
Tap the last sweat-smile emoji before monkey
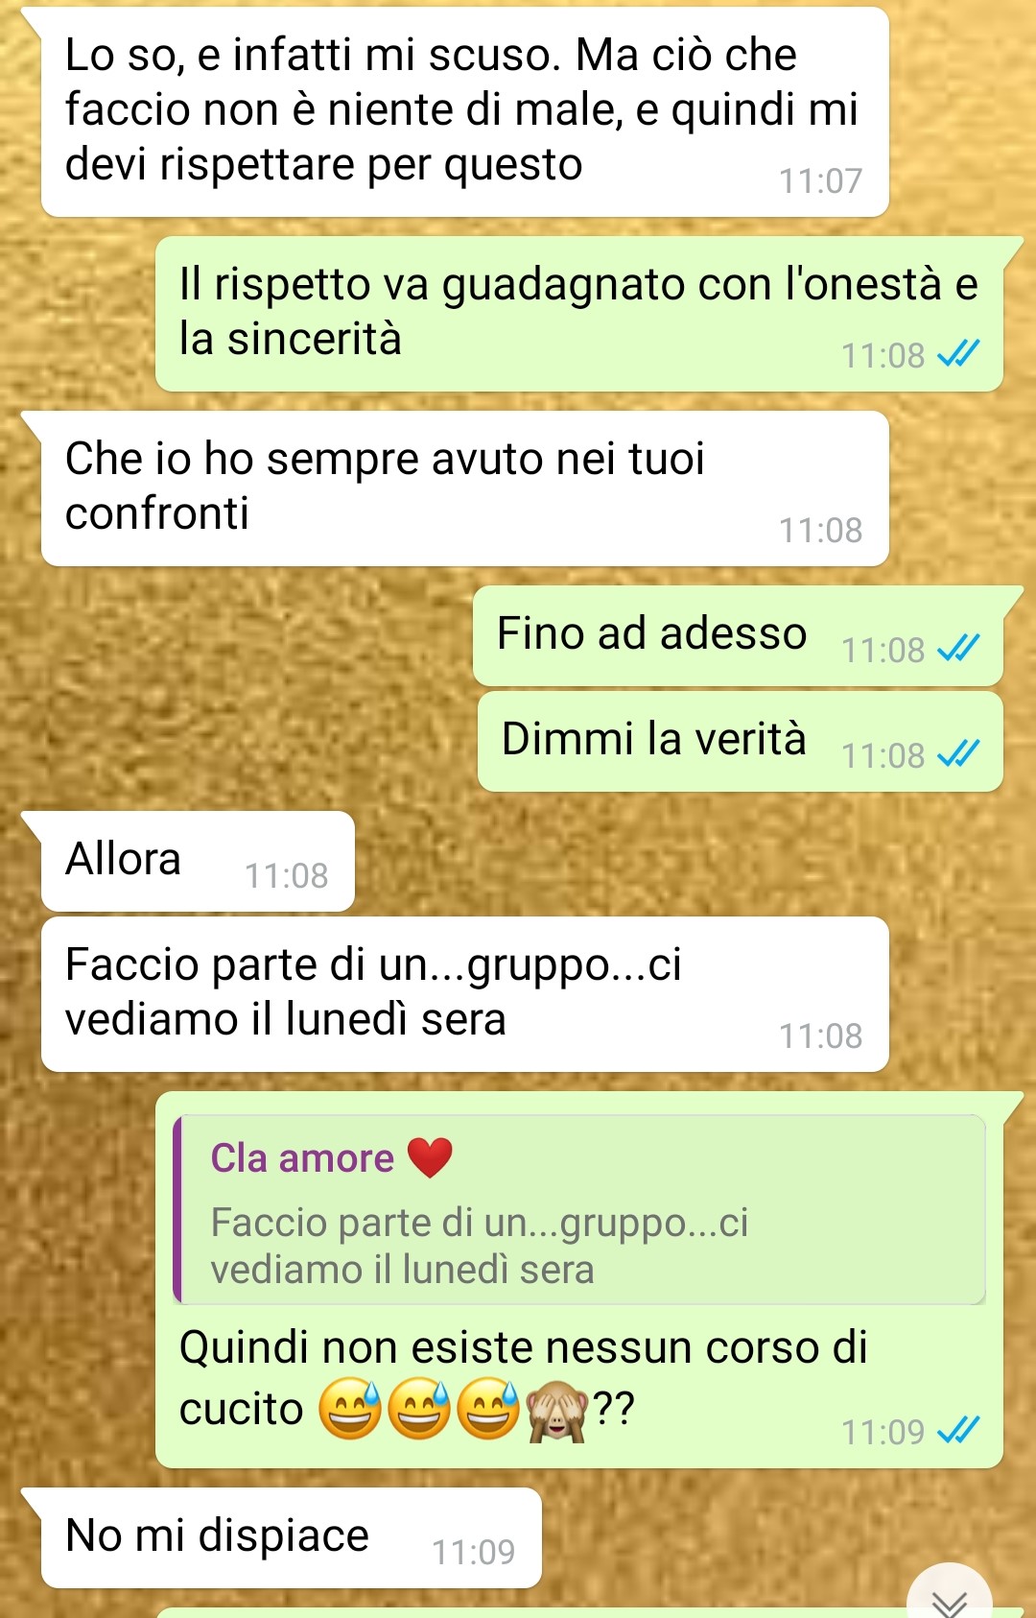tap(488, 1410)
